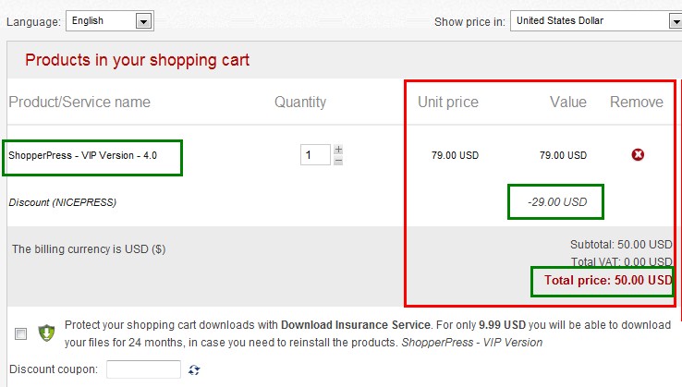
Task: Open ShopperPress - VIP Version - 4.0 product
Action: click(82, 155)
